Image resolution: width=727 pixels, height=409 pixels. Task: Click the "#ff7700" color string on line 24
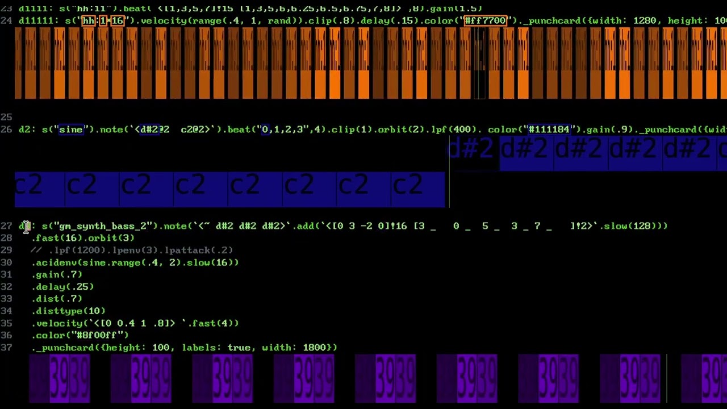point(484,20)
